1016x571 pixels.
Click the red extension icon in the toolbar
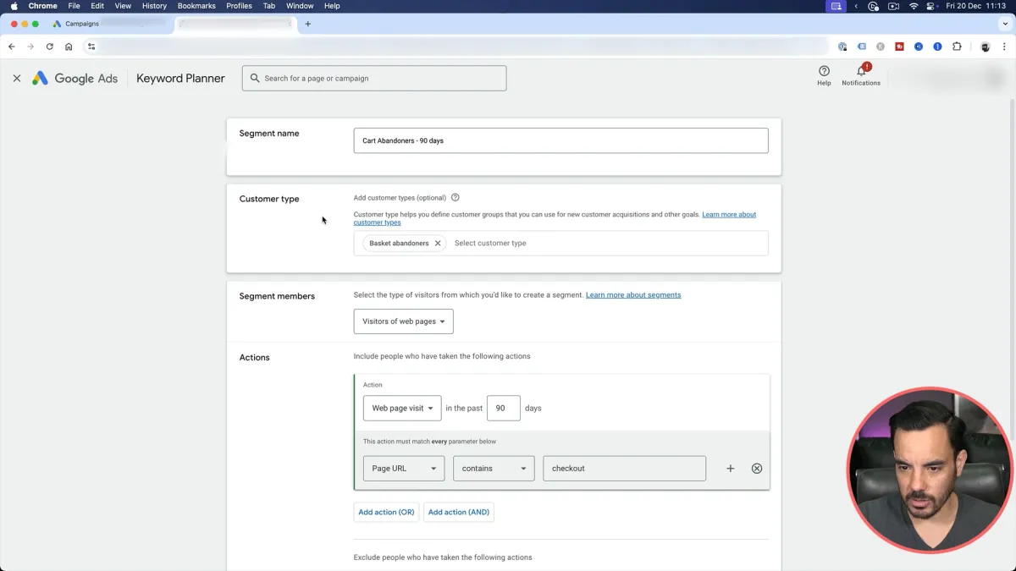[900, 47]
